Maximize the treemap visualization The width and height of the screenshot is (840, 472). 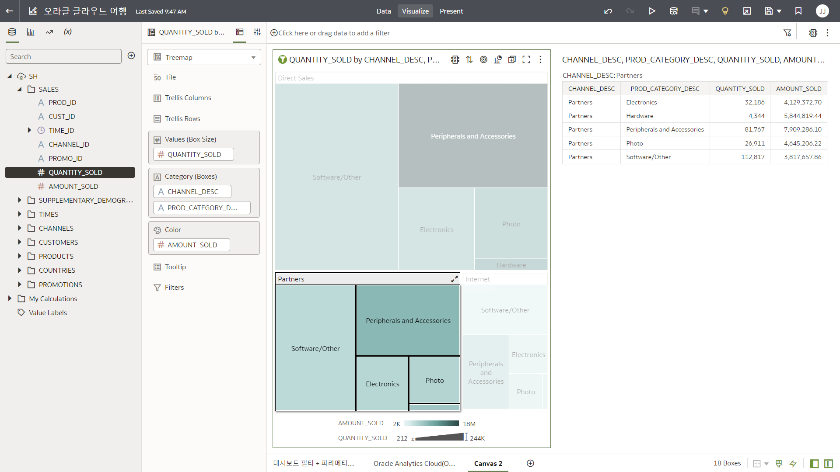tap(526, 59)
